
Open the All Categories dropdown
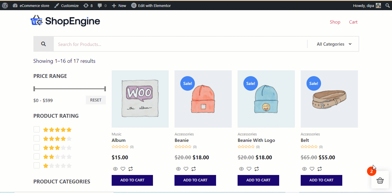tap(334, 44)
